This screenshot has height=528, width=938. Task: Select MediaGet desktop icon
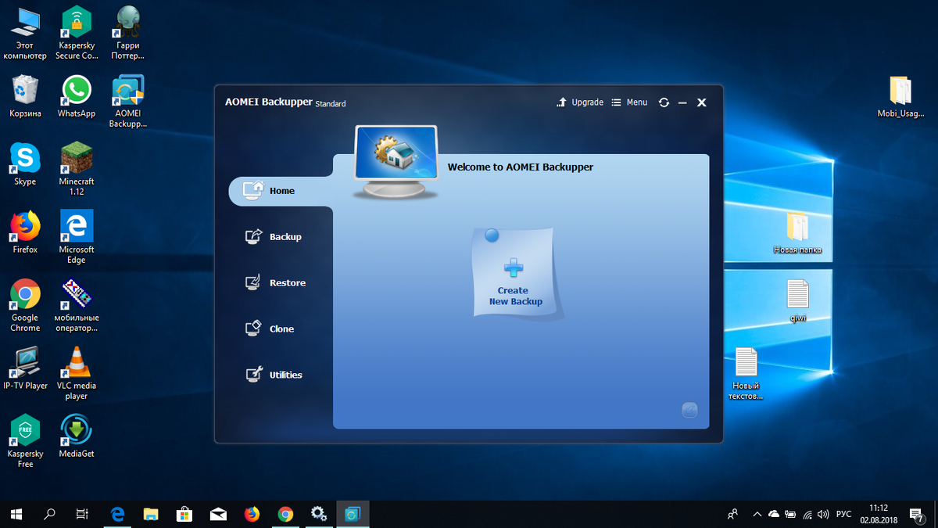point(77,436)
